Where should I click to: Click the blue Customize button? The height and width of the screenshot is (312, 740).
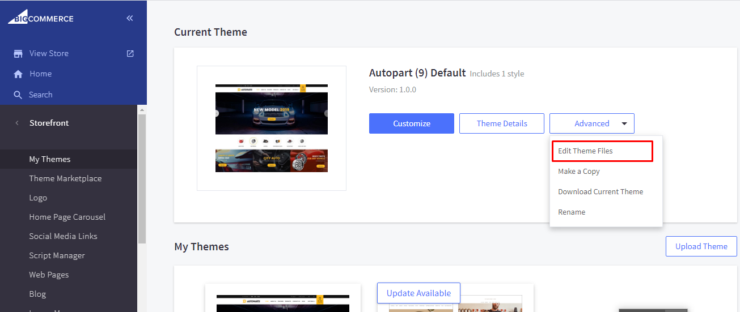pyautogui.click(x=411, y=123)
